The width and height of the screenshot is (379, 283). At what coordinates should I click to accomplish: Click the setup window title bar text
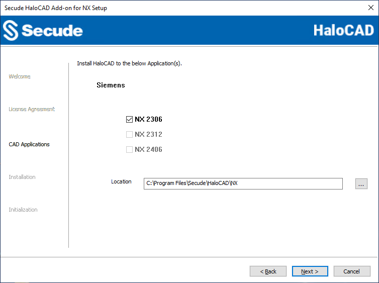(x=56, y=8)
